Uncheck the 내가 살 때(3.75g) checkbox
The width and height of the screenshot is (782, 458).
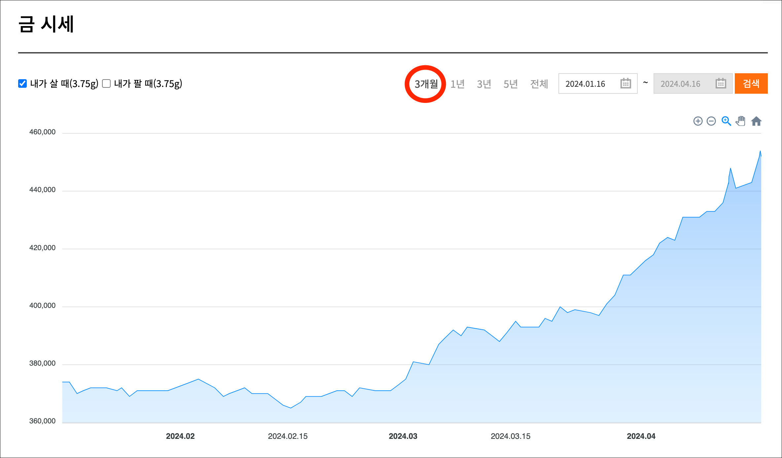(x=22, y=83)
